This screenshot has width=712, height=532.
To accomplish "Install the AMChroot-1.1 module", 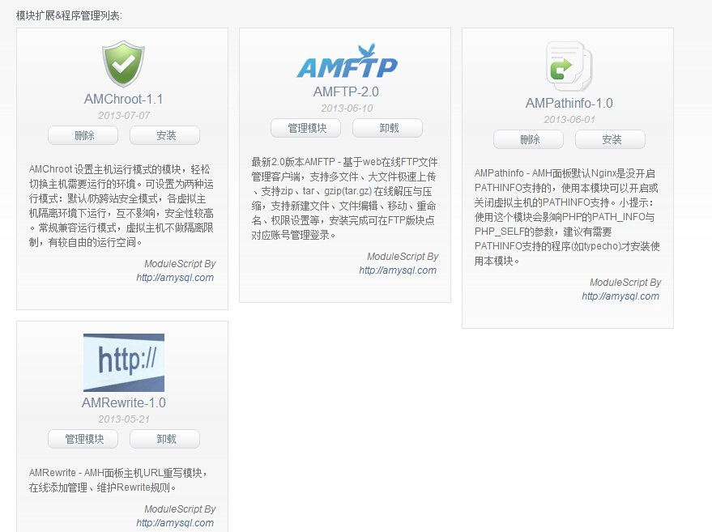I will coord(165,135).
